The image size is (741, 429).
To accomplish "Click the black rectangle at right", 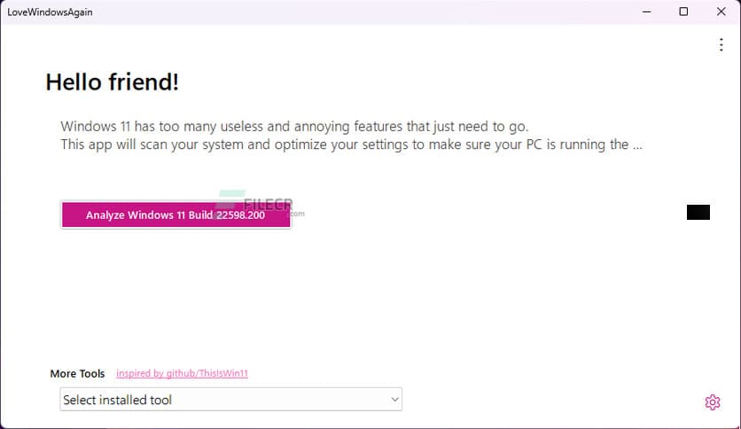I will pos(698,212).
